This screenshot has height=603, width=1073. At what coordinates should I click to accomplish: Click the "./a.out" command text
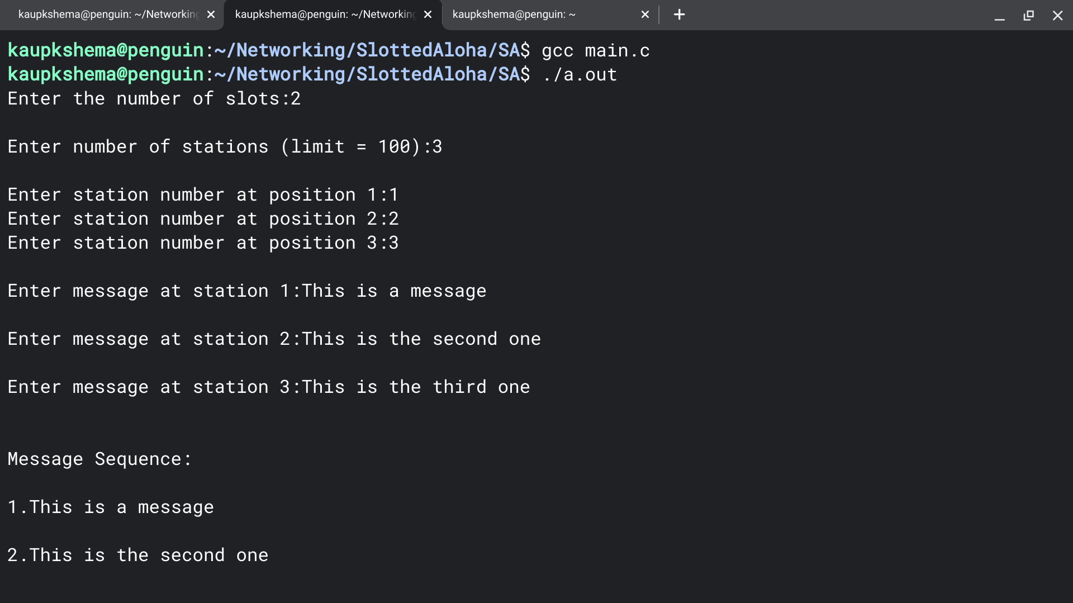[x=580, y=75]
